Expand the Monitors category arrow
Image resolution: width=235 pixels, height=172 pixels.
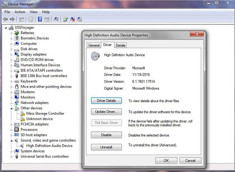coord(11,98)
